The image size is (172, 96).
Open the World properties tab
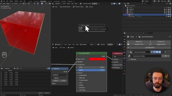coord(124,49)
